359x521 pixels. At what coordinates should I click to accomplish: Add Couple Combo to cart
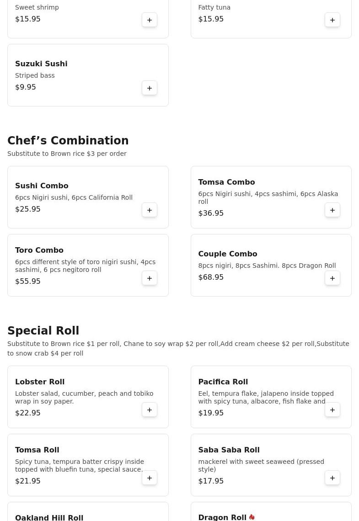332,278
